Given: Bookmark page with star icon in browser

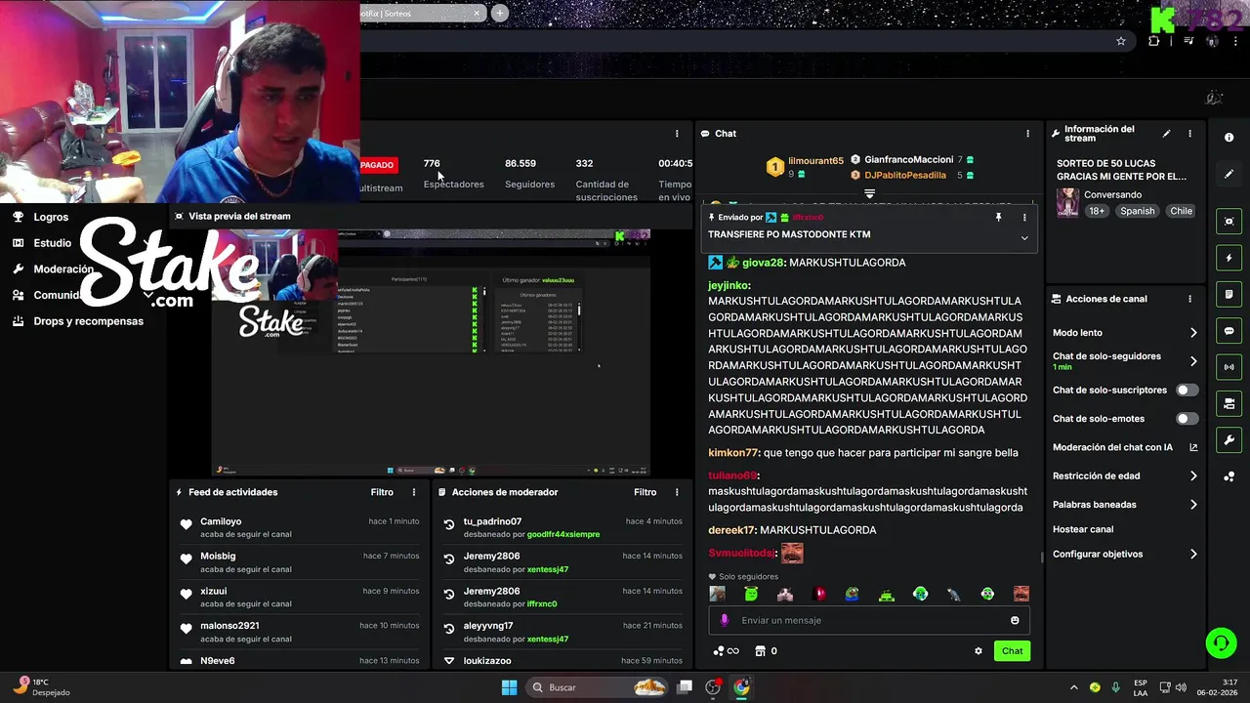Looking at the screenshot, I should pyautogui.click(x=1121, y=41).
